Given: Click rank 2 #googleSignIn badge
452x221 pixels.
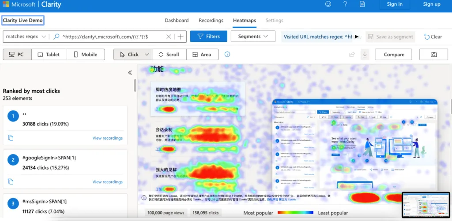Looking at the screenshot, I should pos(13,160).
